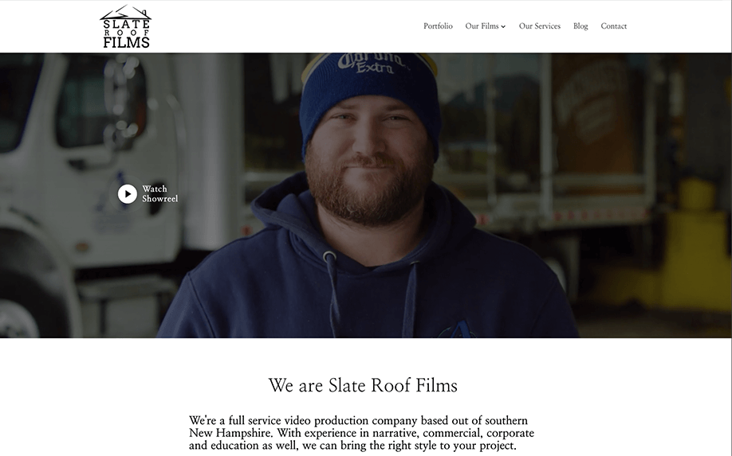Click the full service video production paragraph
The image size is (732, 456).
tap(362, 433)
